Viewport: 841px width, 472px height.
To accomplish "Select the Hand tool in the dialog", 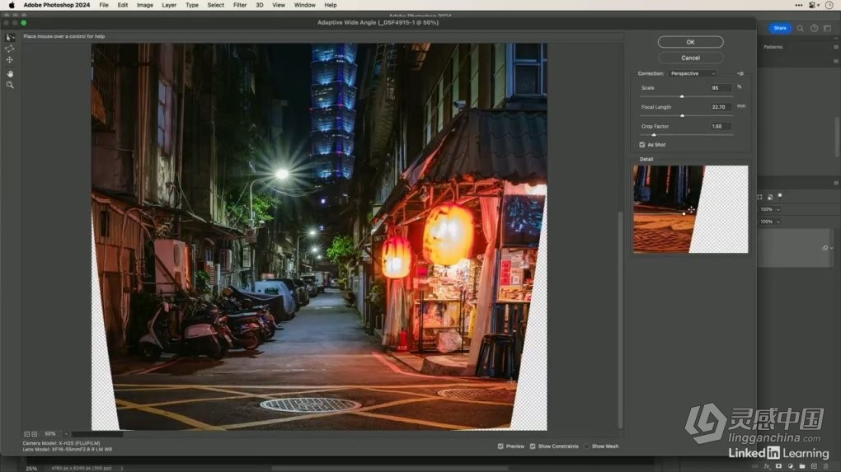I will (x=10, y=73).
